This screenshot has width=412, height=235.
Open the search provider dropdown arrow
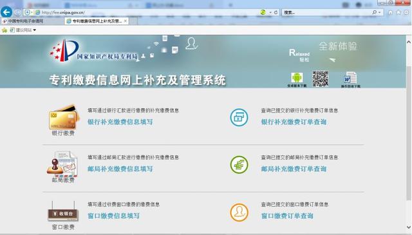pyautogui.click(x=379, y=12)
